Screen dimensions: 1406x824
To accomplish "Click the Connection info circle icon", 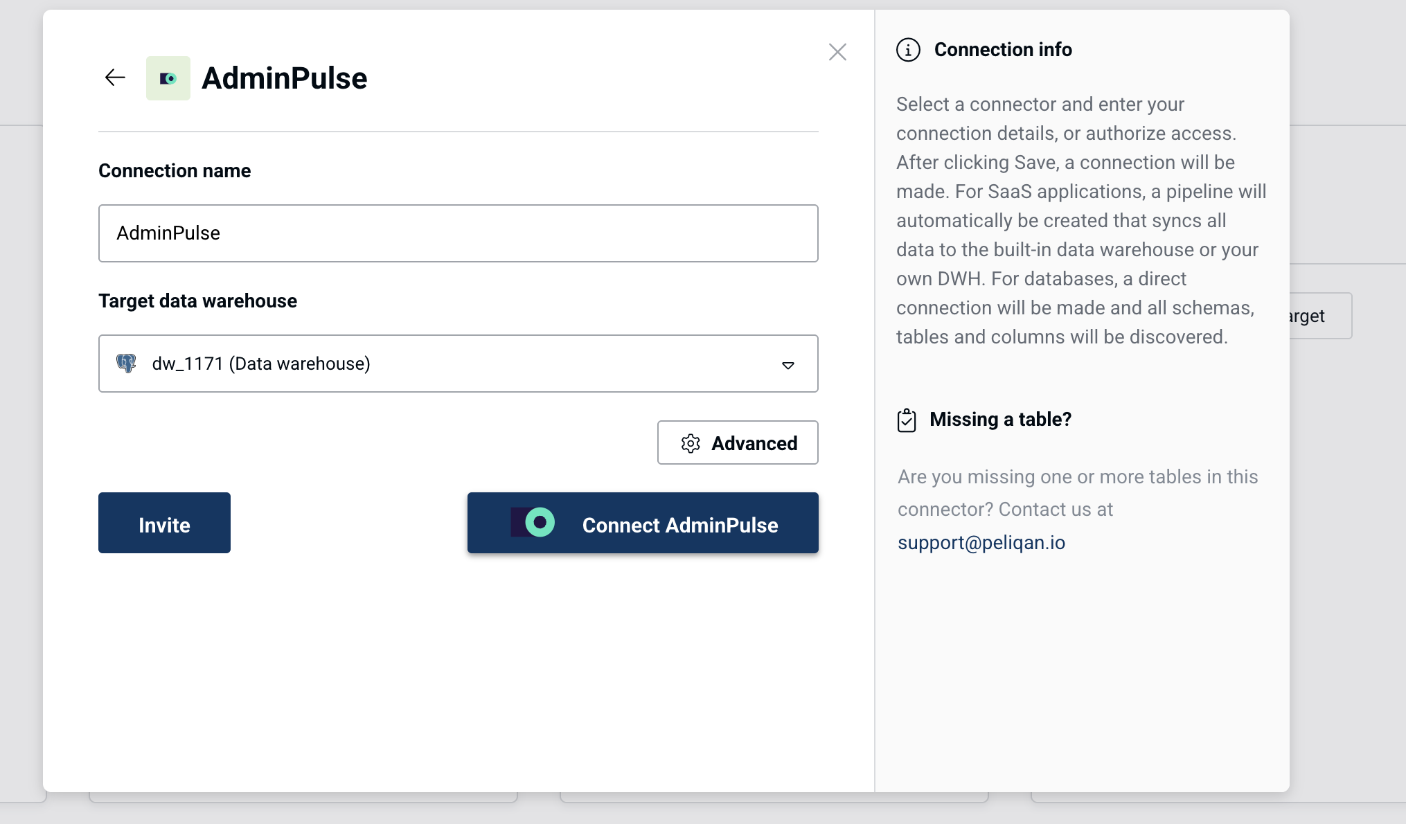I will pos(908,50).
